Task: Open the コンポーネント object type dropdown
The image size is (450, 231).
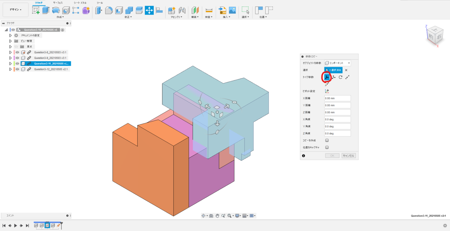Action: pos(337,63)
